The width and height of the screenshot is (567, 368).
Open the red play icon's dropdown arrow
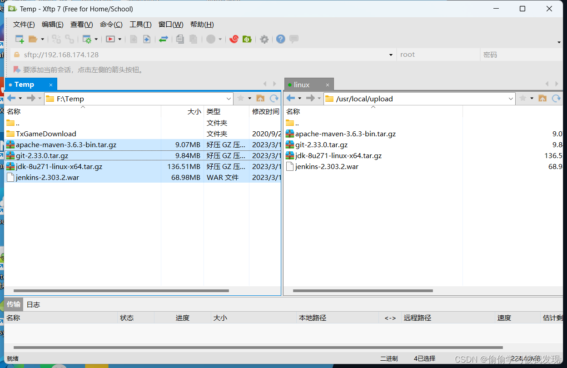click(x=119, y=40)
